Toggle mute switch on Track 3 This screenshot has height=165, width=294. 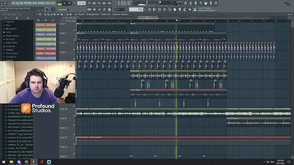[74, 49]
